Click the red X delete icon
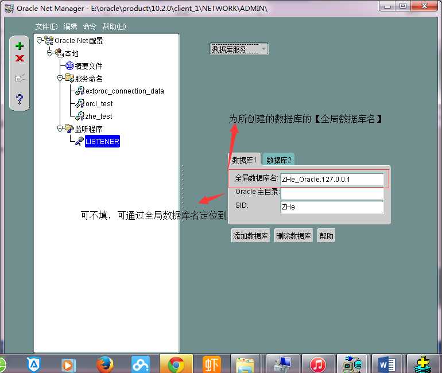The width and height of the screenshot is (442, 373). coord(20,58)
